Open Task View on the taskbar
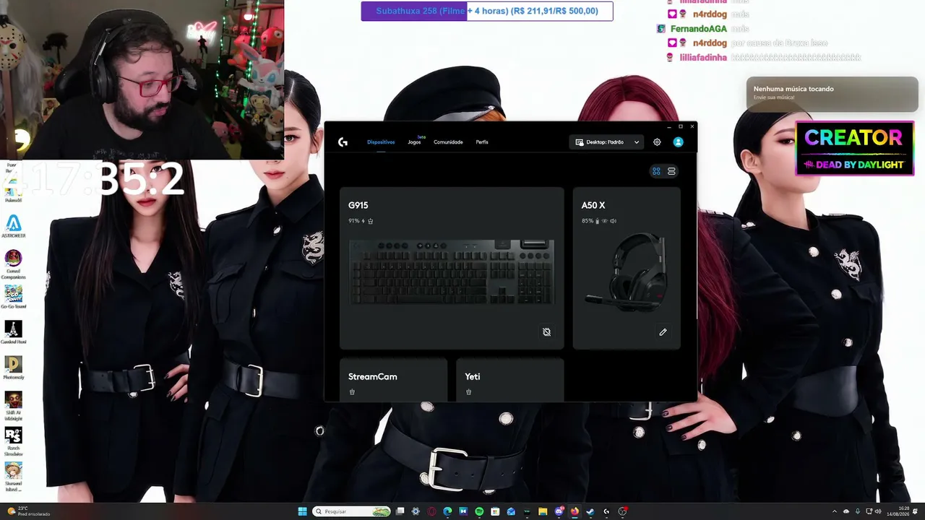925x520 pixels. click(x=400, y=511)
